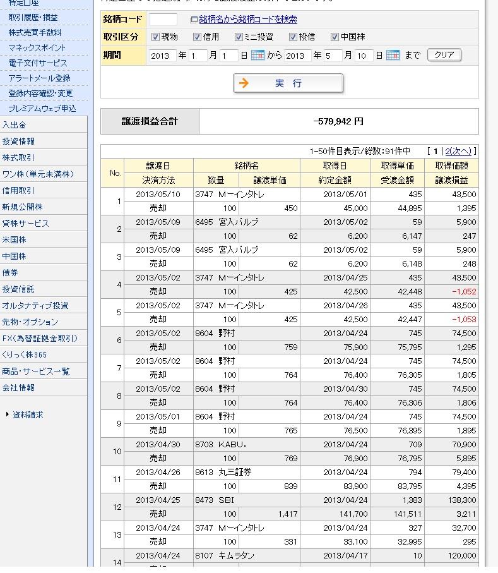Go to page 2(次へ) link
Viewport: 498px width, 573px height.
458,151
